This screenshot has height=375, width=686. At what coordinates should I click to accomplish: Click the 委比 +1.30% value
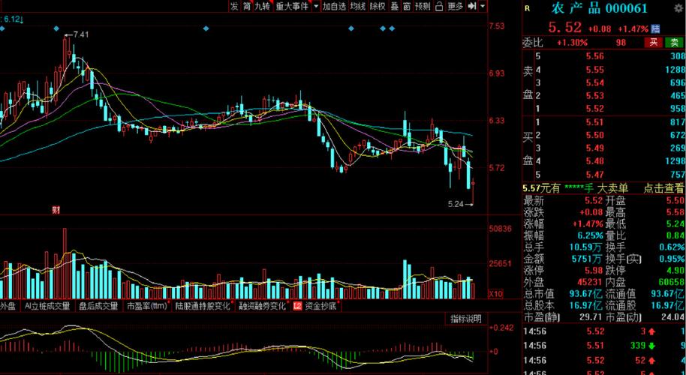point(572,43)
